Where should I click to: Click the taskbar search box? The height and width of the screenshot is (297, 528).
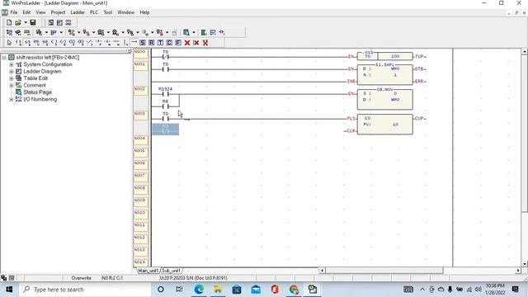[x=85, y=290]
